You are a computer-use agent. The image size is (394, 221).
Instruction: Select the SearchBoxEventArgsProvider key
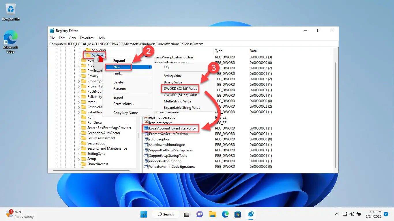[109, 128]
